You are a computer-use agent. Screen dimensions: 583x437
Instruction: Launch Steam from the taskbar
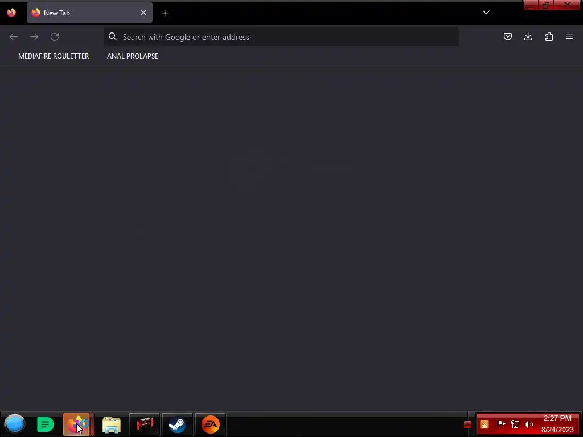178,424
